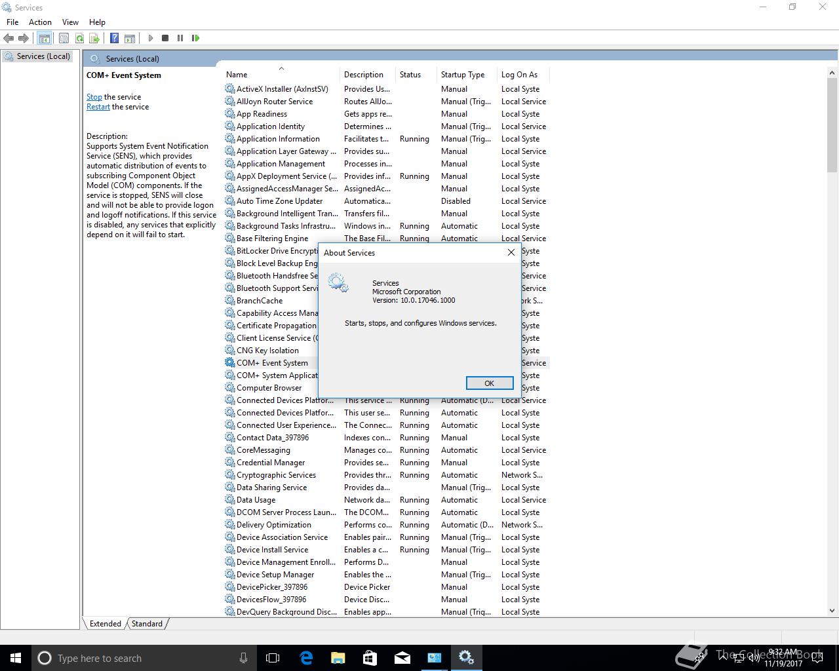The height and width of the screenshot is (671, 839).
Task: Select the Application Identity service
Action: pyautogui.click(x=387, y=126)
